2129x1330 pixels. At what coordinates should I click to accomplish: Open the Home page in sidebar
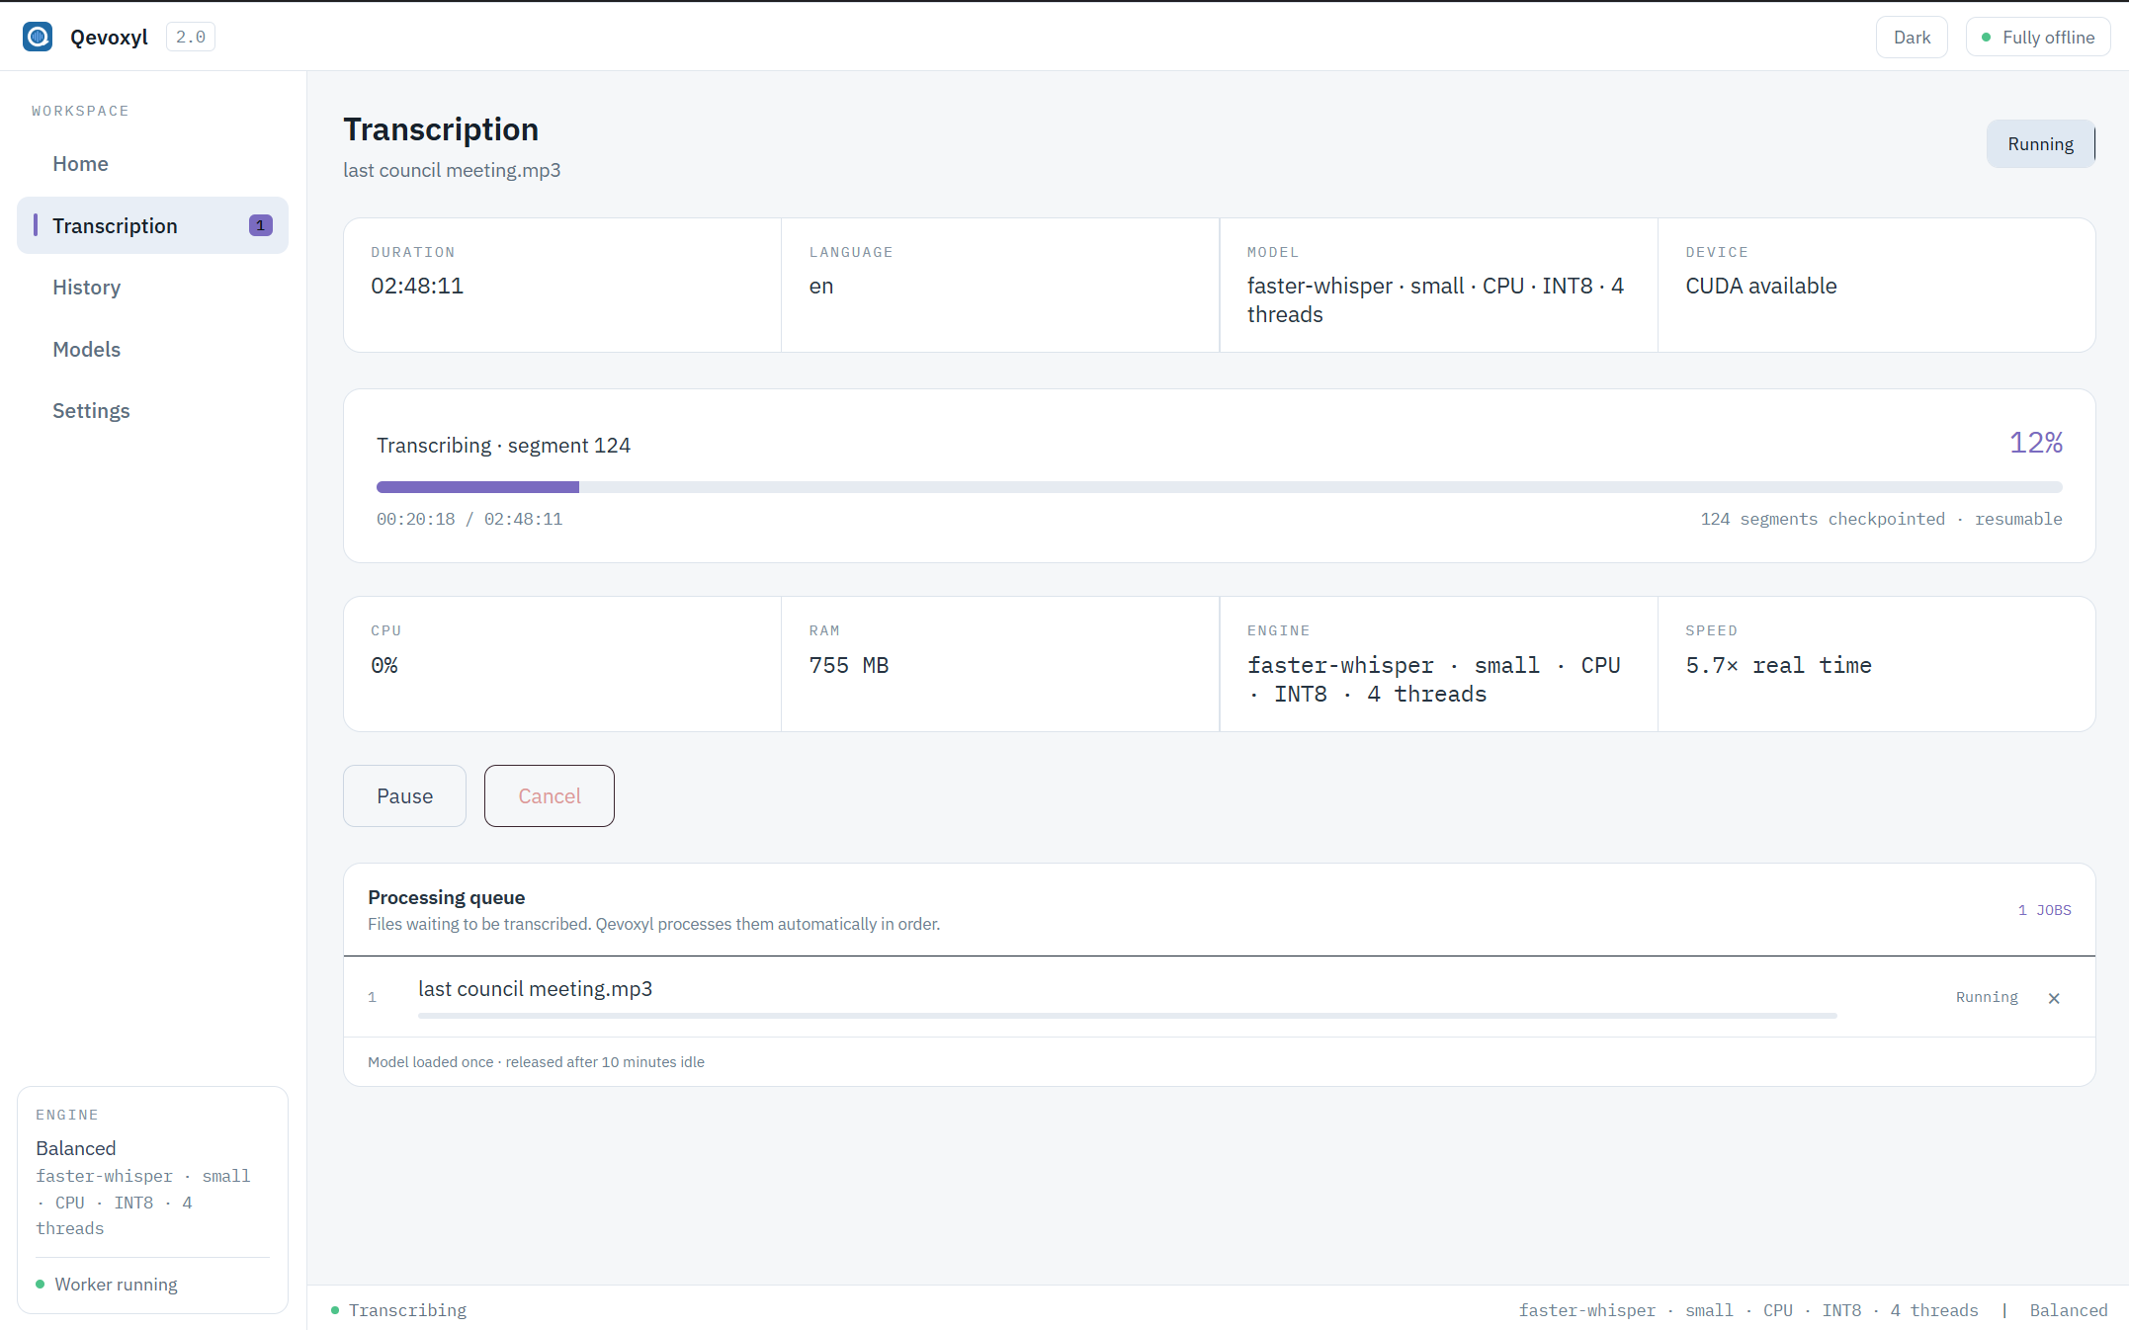click(152, 164)
